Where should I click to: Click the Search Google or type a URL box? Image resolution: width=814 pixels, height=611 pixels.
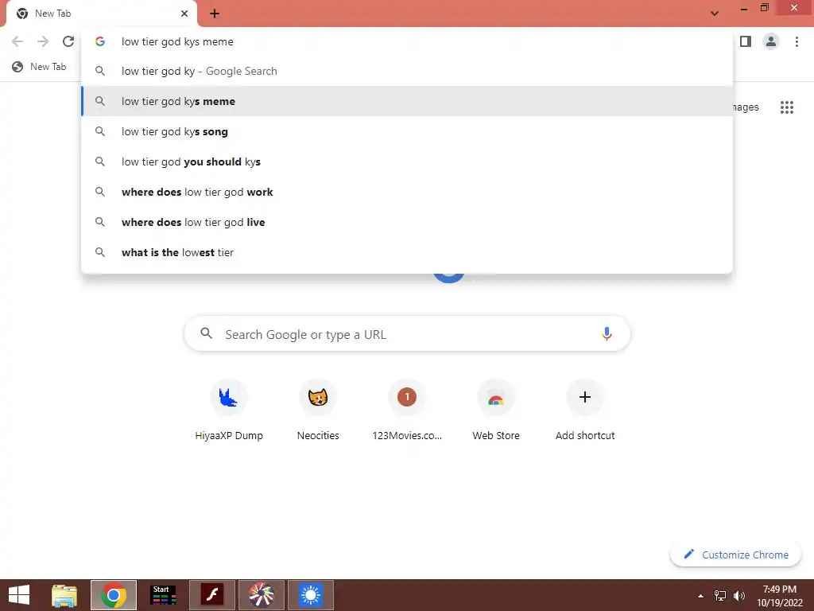click(x=408, y=333)
